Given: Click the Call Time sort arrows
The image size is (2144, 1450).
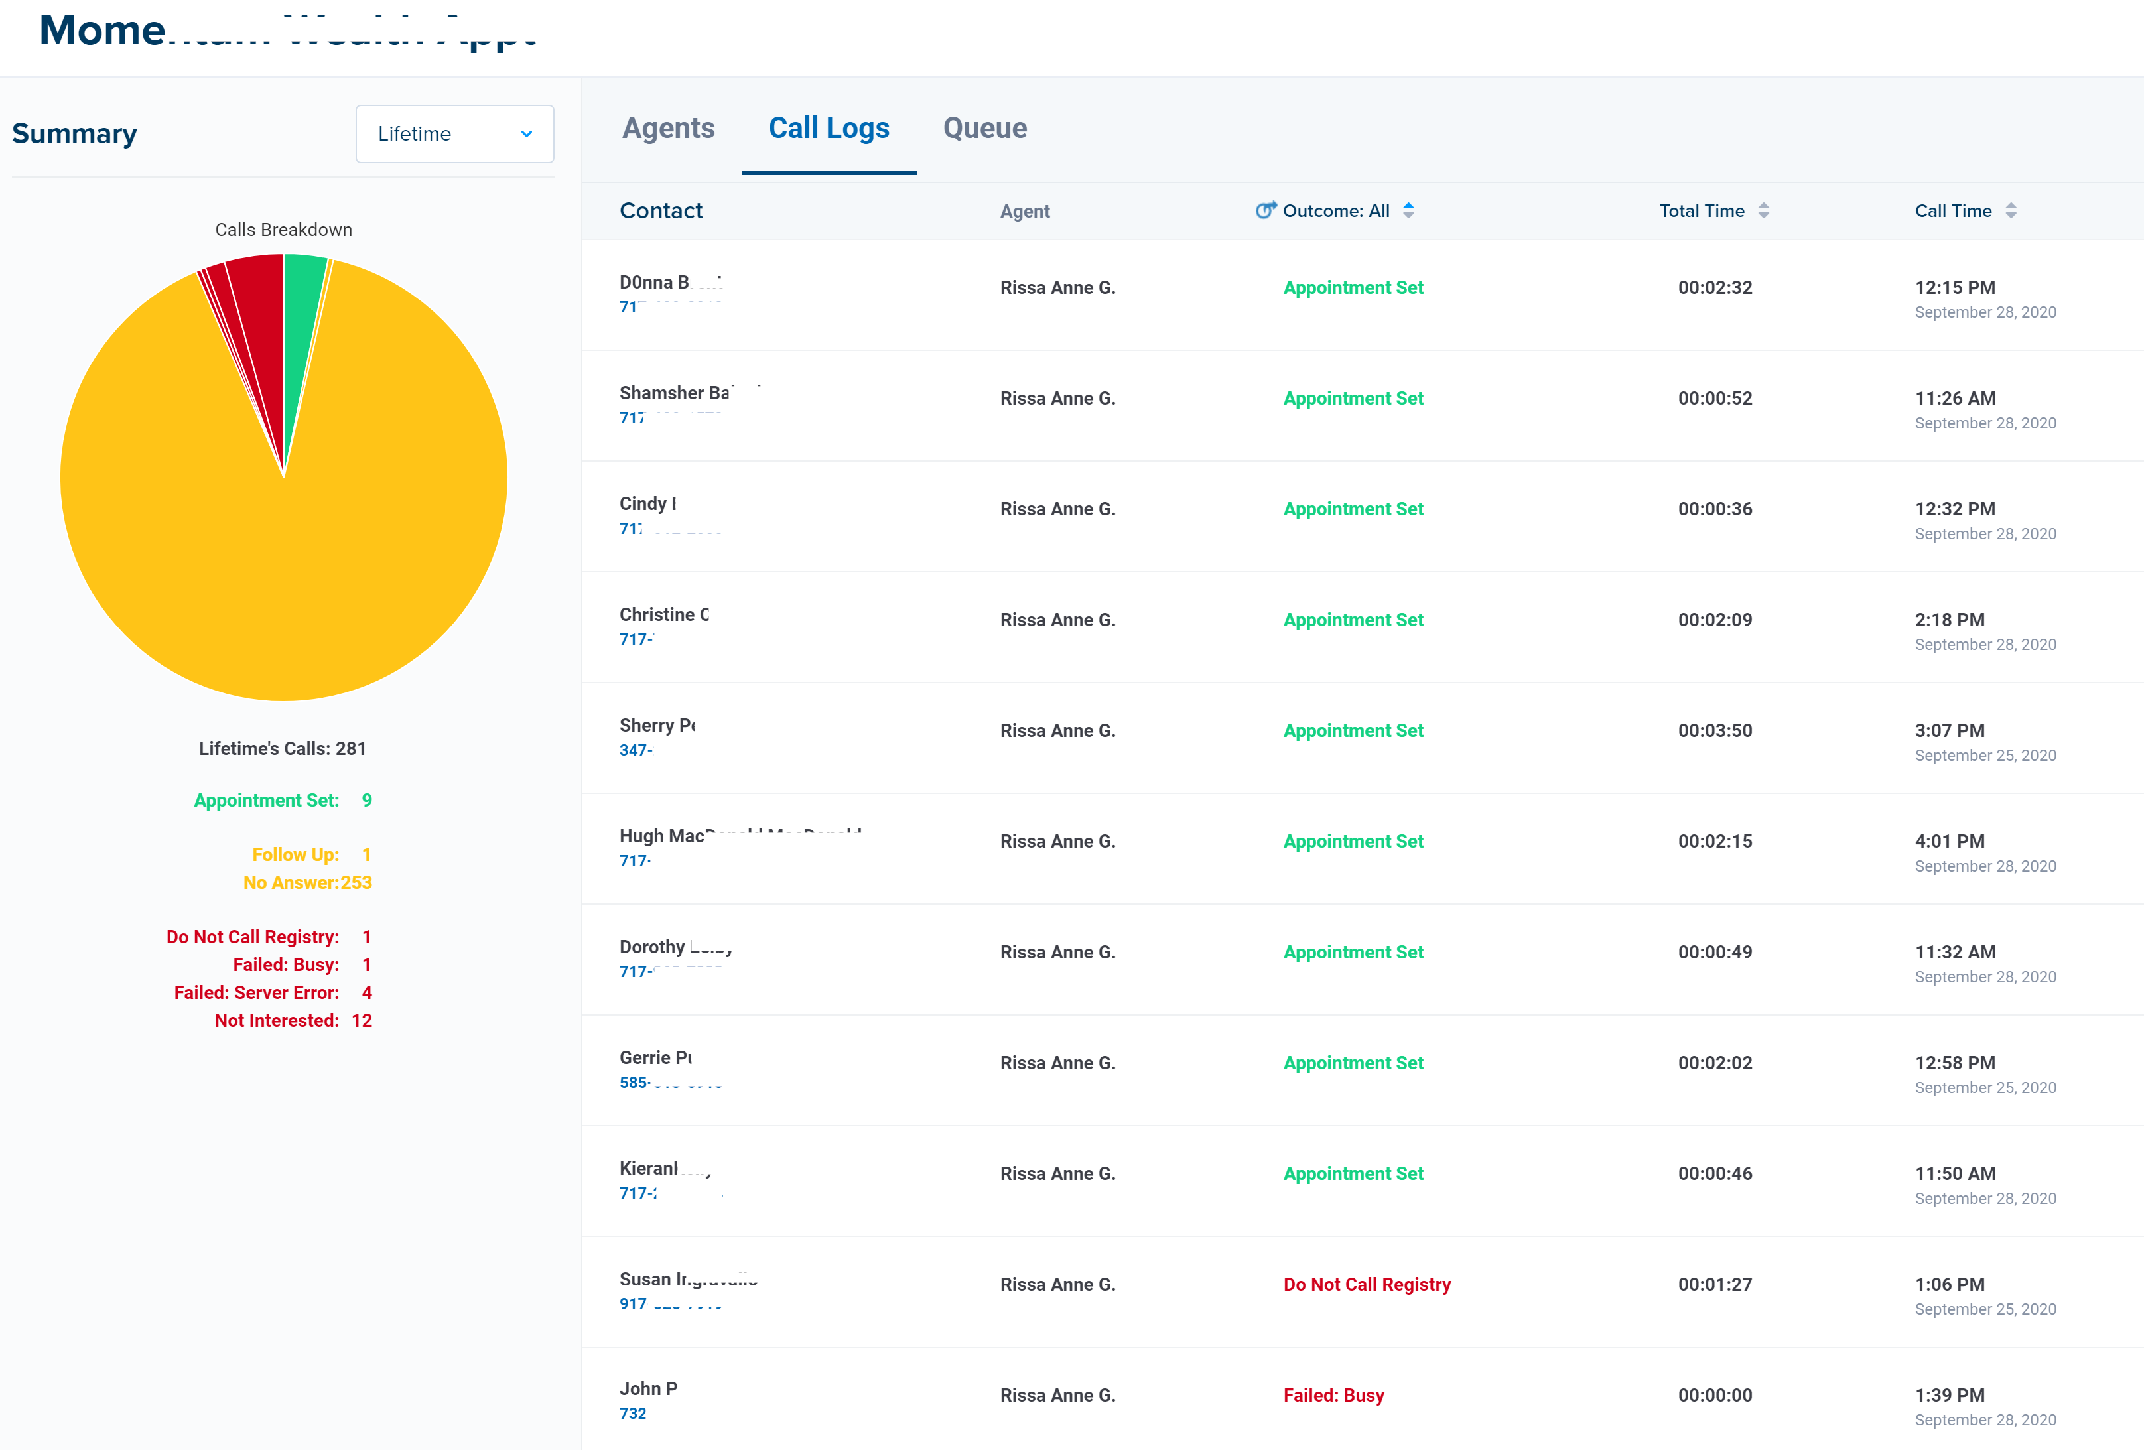Looking at the screenshot, I should [2010, 210].
